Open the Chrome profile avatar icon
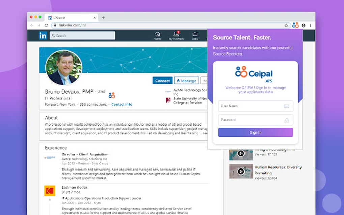The image size is (344, 215). (303, 25)
